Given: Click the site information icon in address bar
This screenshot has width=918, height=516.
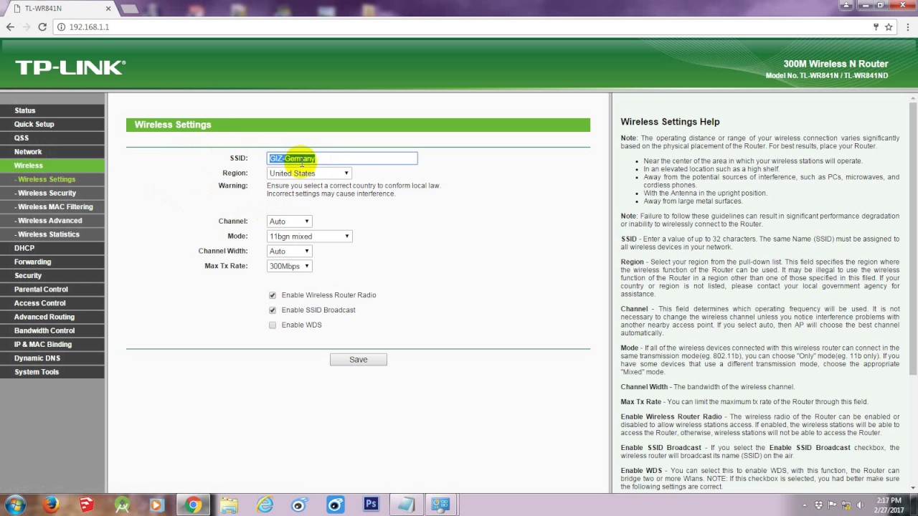Looking at the screenshot, I should (62, 27).
